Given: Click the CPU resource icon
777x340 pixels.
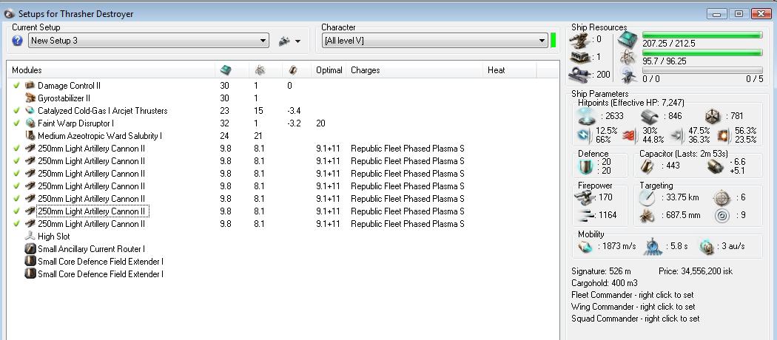Looking at the screenshot, I should tap(627, 40).
